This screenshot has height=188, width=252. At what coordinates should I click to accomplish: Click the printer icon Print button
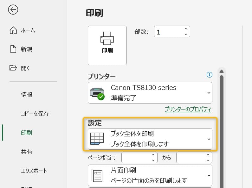[107, 45]
